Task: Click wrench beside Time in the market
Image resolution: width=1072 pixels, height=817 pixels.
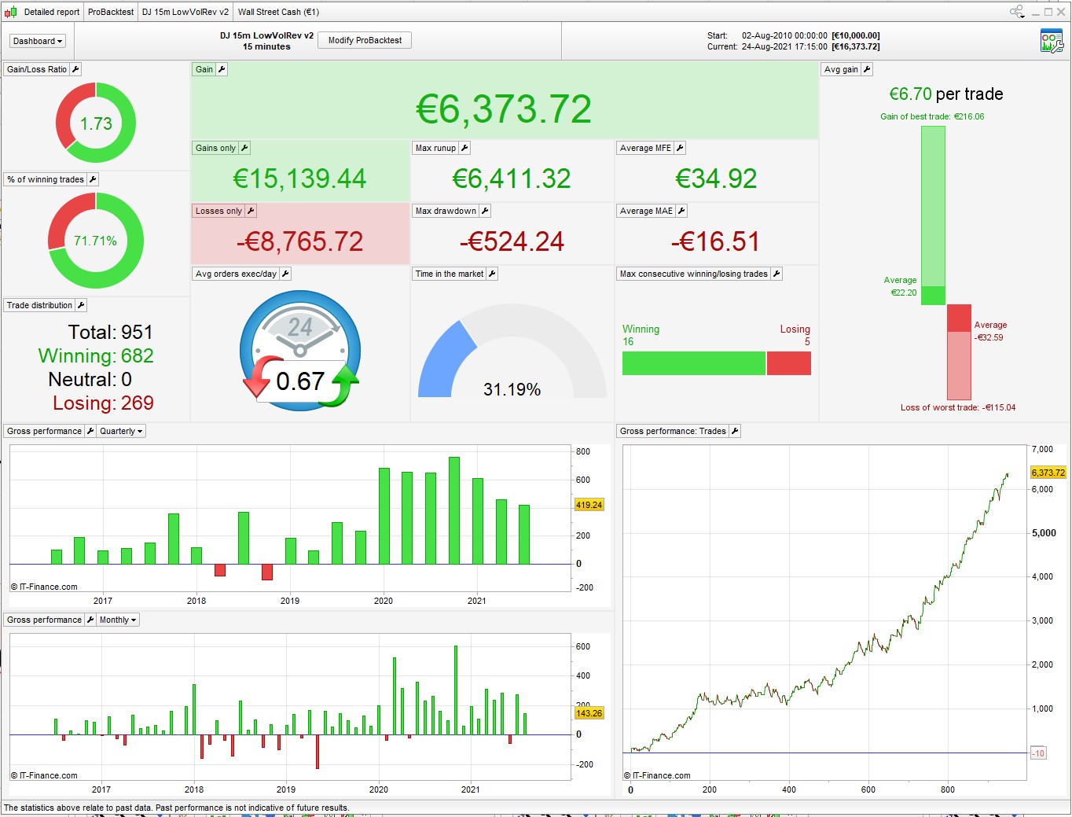Action: tap(492, 274)
